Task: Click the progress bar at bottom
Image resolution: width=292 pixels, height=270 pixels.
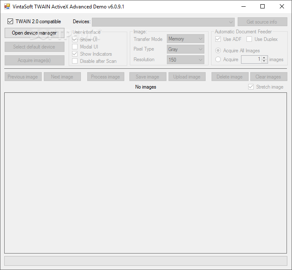Action: click(146, 261)
